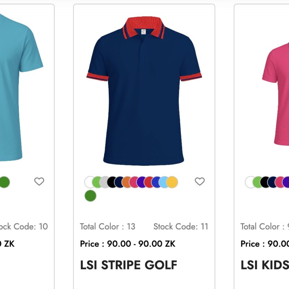Pick the light blue swatch for LSI STRIPE GOLF
Screen dimensions: 289x289
[163, 181]
